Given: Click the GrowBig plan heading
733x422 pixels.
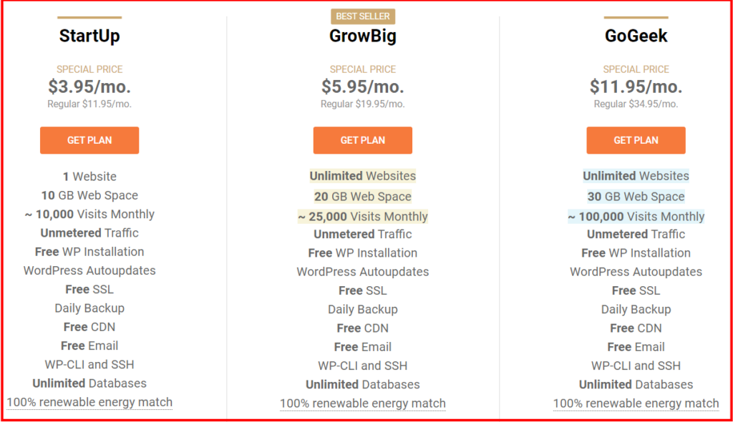Looking at the screenshot, I should click(362, 36).
